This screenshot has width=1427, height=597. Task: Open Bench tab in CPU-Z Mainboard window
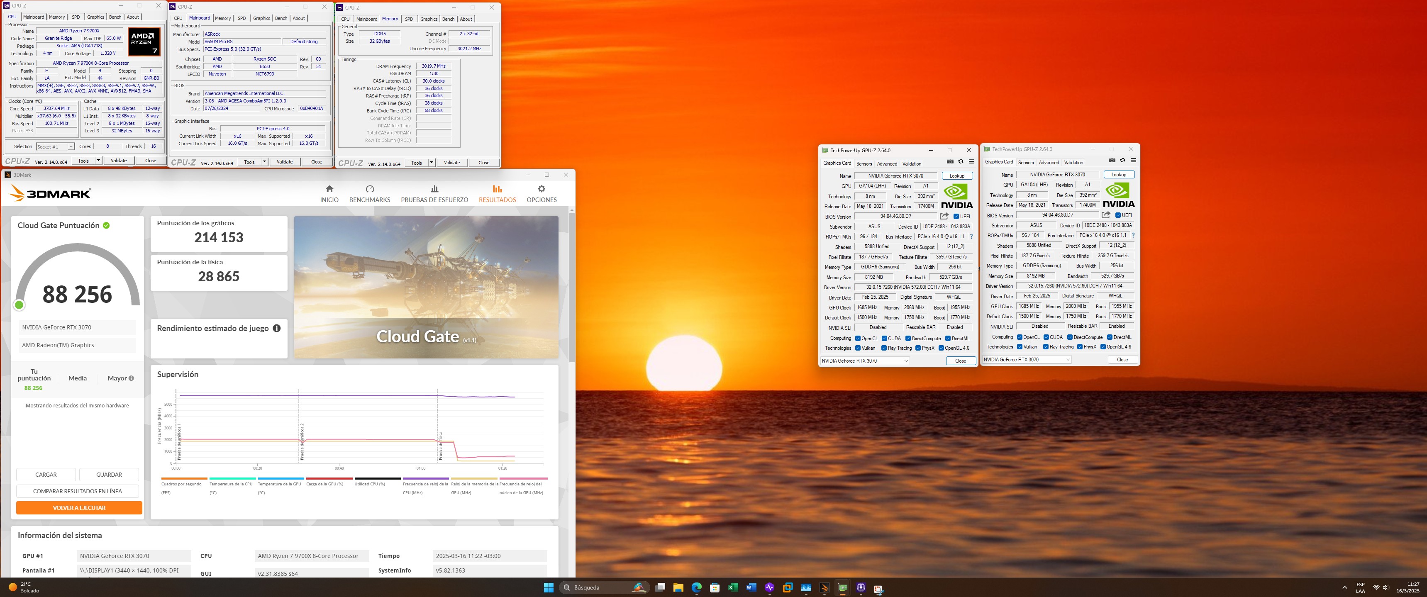281,18
